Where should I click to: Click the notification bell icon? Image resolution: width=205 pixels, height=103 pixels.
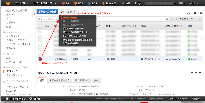(x=140, y=4)
